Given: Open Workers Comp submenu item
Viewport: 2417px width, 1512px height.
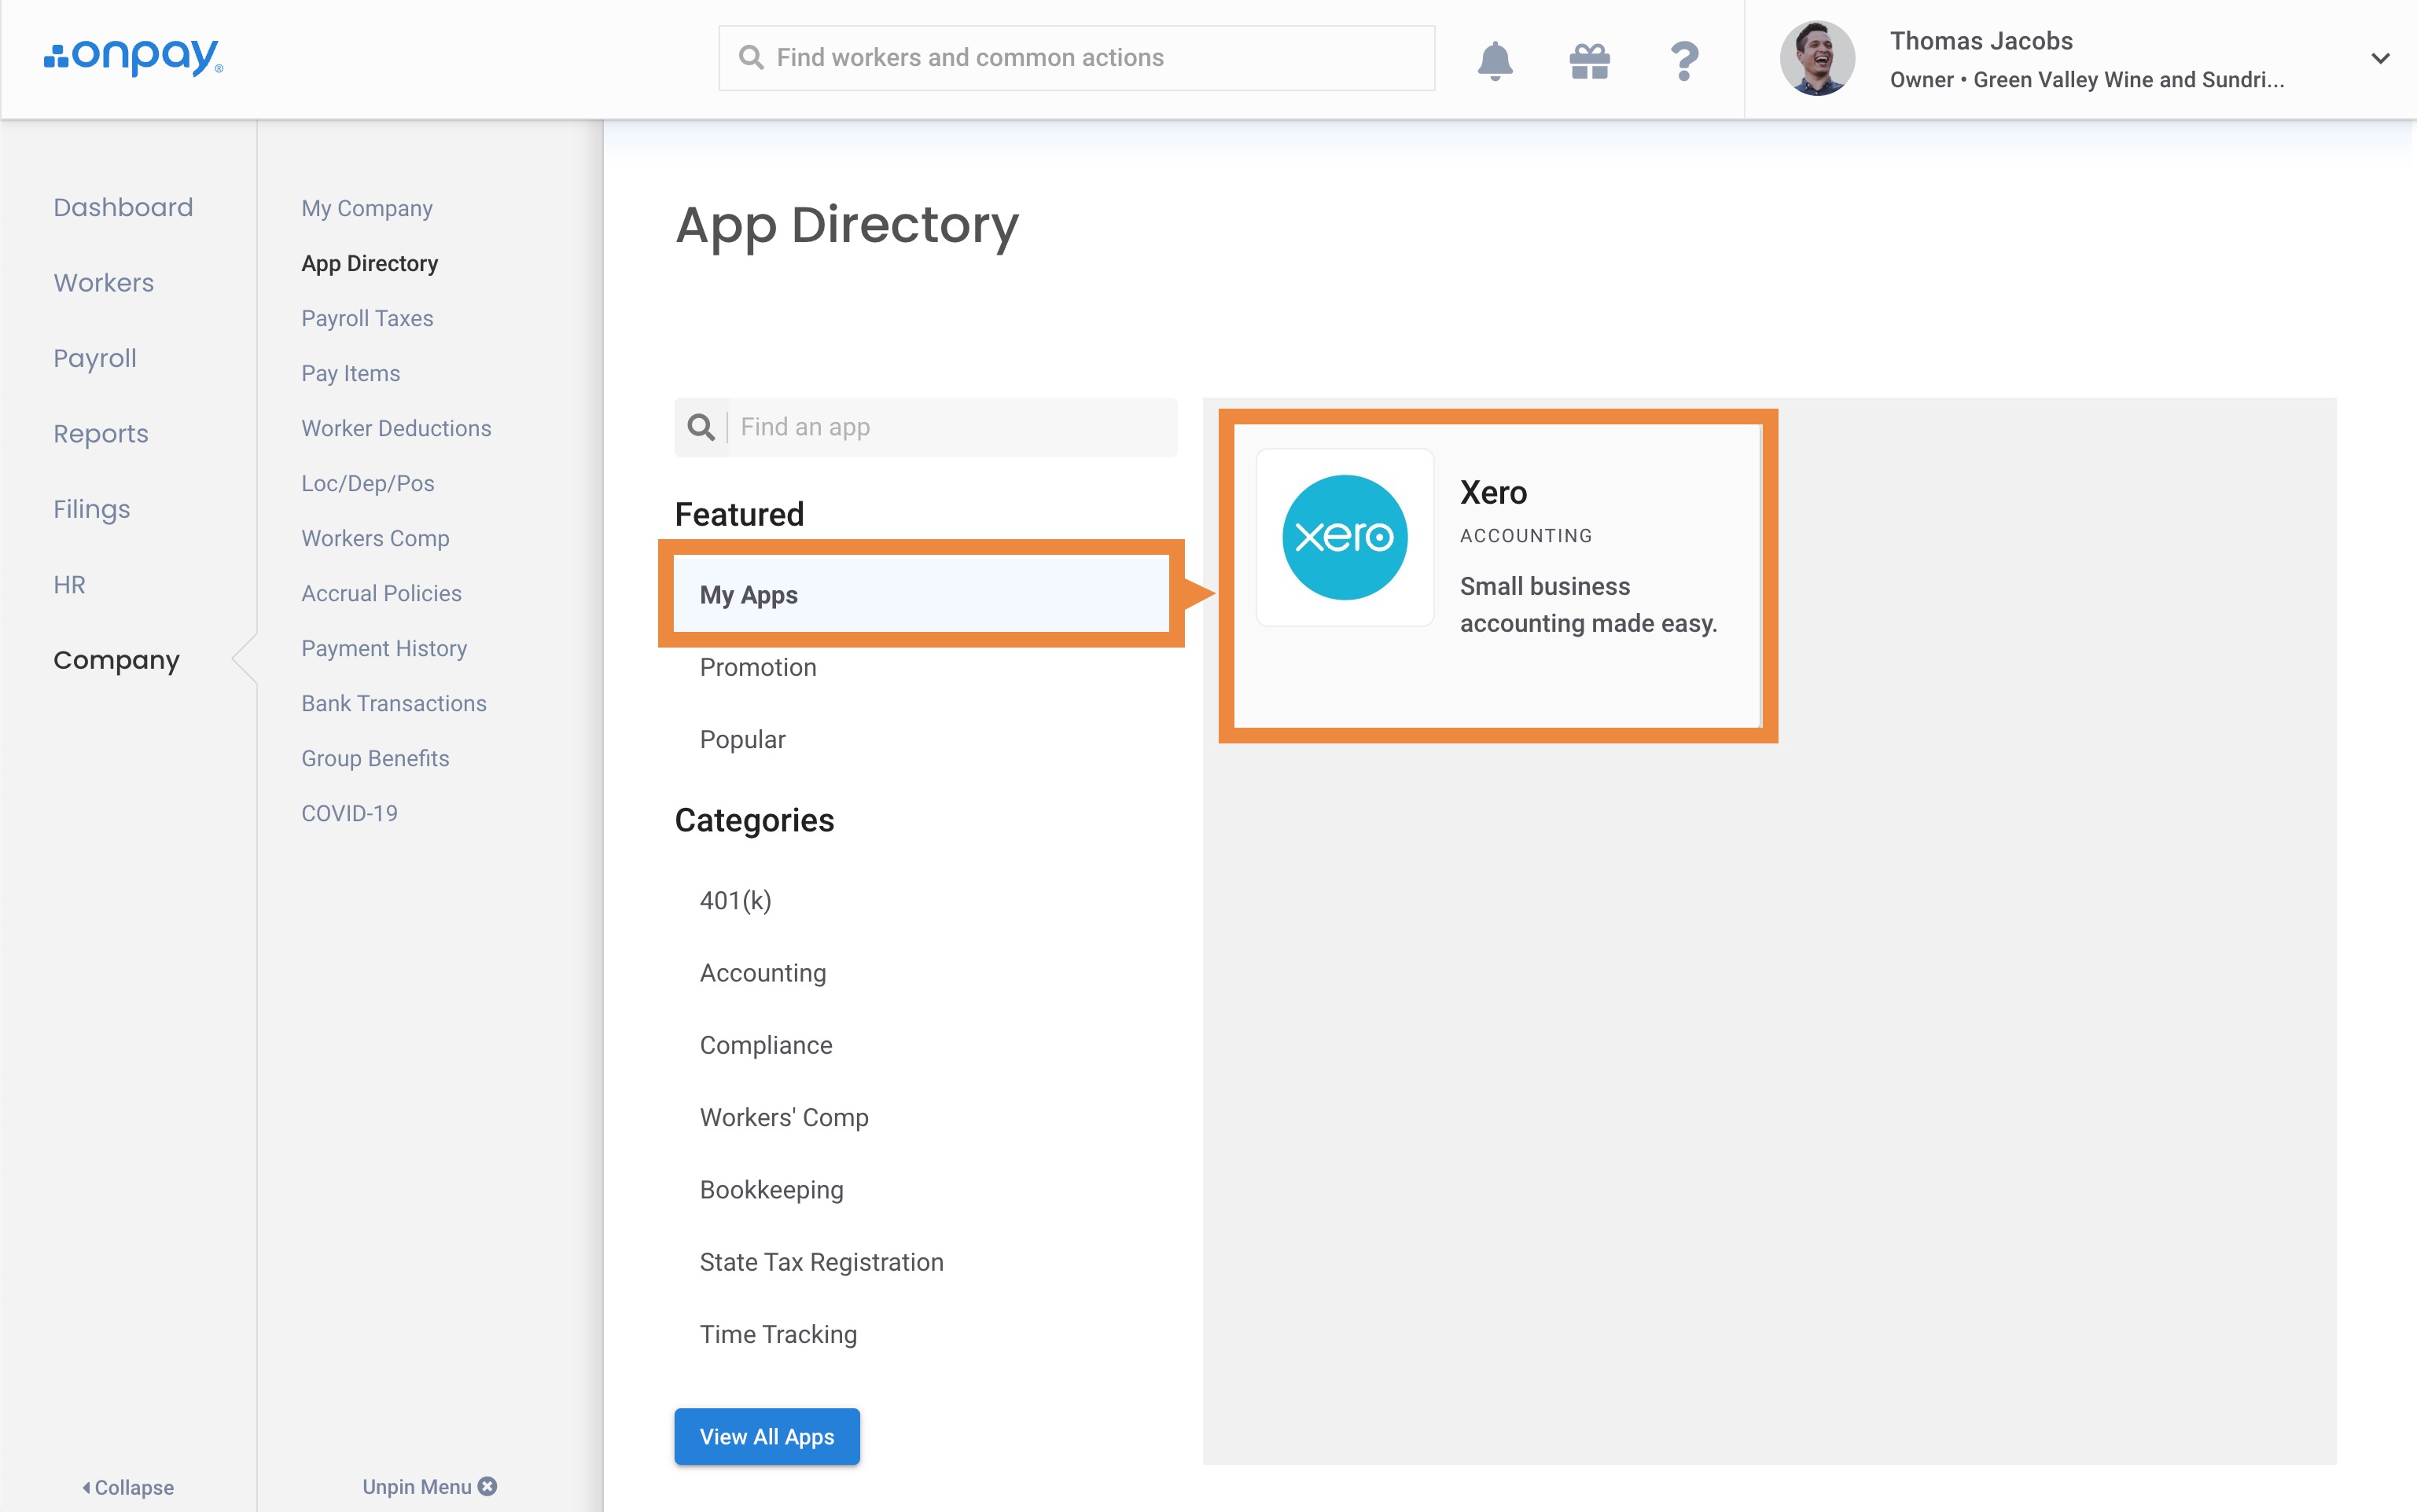Looking at the screenshot, I should click(x=375, y=538).
